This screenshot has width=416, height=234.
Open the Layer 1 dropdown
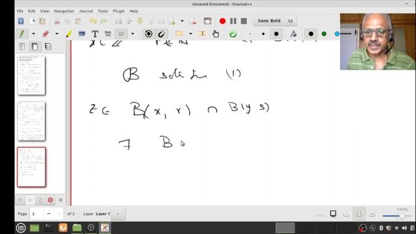pos(118,214)
